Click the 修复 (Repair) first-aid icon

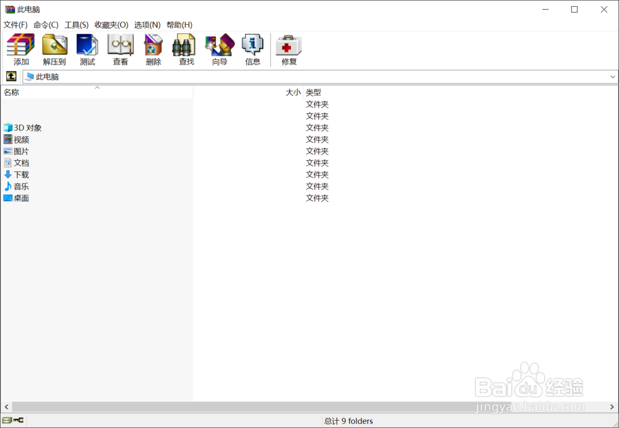click(x=288, y=49)
